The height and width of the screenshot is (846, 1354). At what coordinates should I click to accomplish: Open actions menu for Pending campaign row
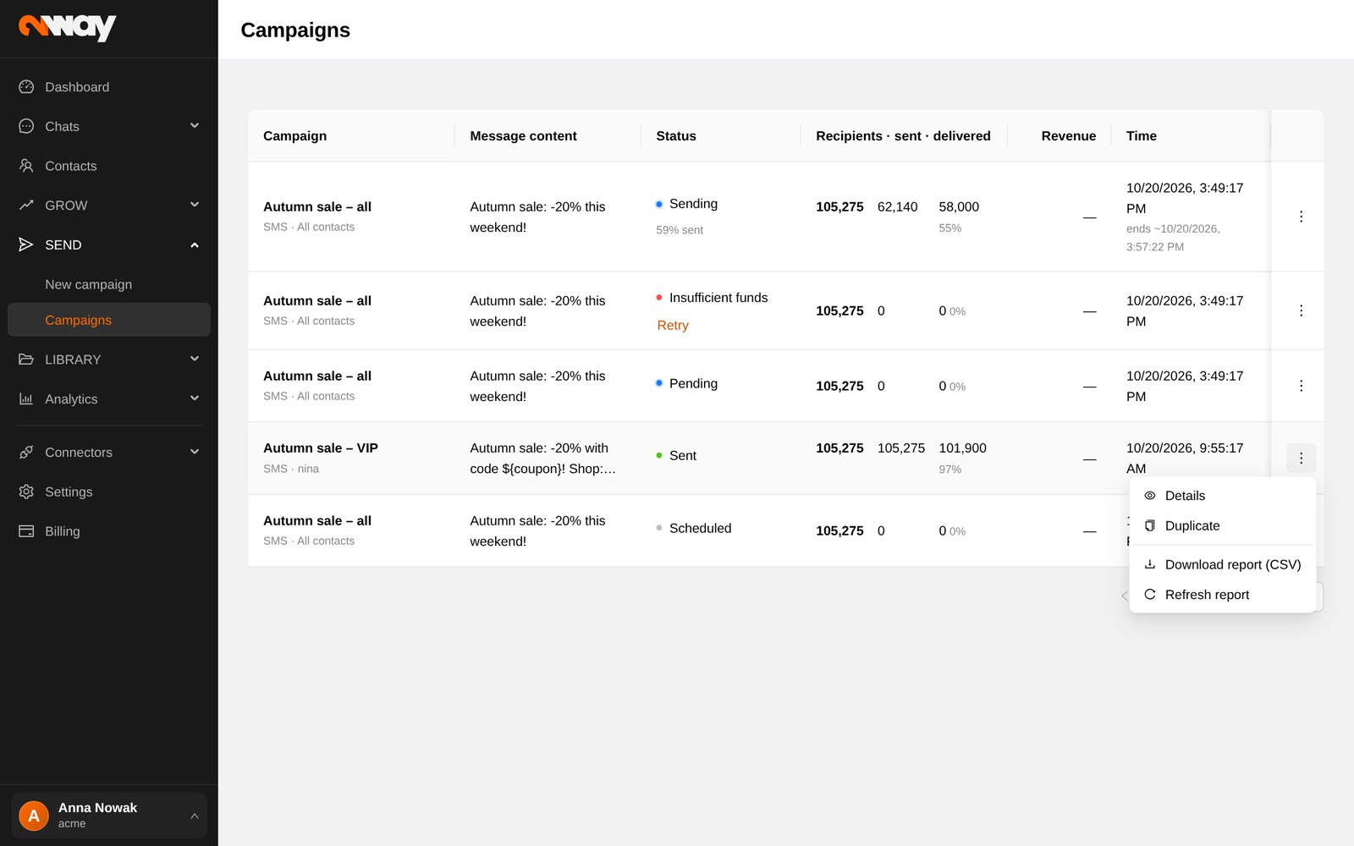pyautogui.click(x=1301, y=386)
